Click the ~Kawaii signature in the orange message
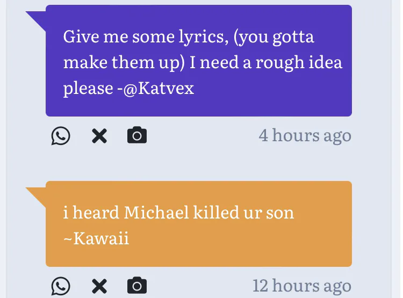This screenshot has height=298, width=403. tap(96, 237)
